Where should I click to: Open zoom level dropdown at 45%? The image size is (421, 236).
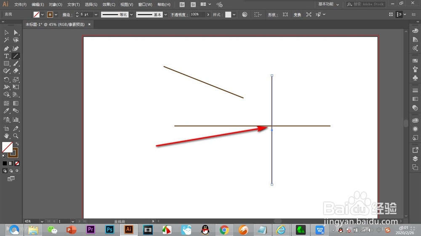pos(42,222)
